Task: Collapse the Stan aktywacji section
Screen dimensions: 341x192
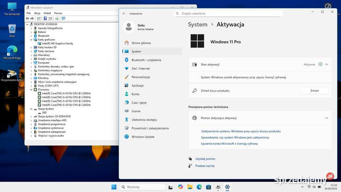Action: tap(327, 64)
